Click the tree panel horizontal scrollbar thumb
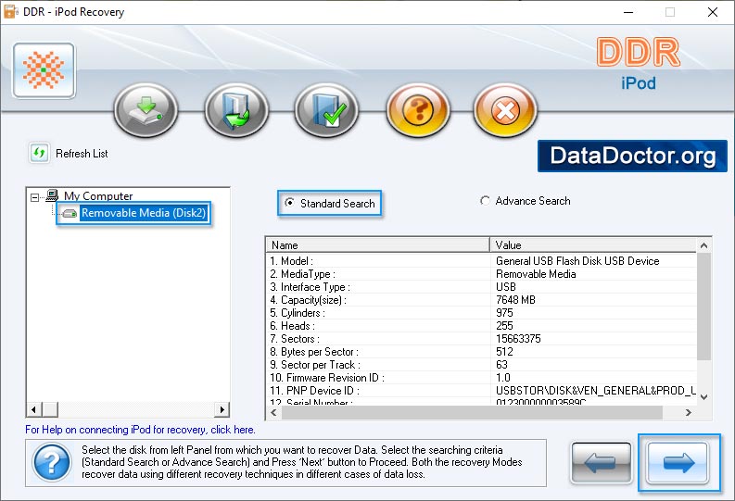 click(x=50, y=409)
